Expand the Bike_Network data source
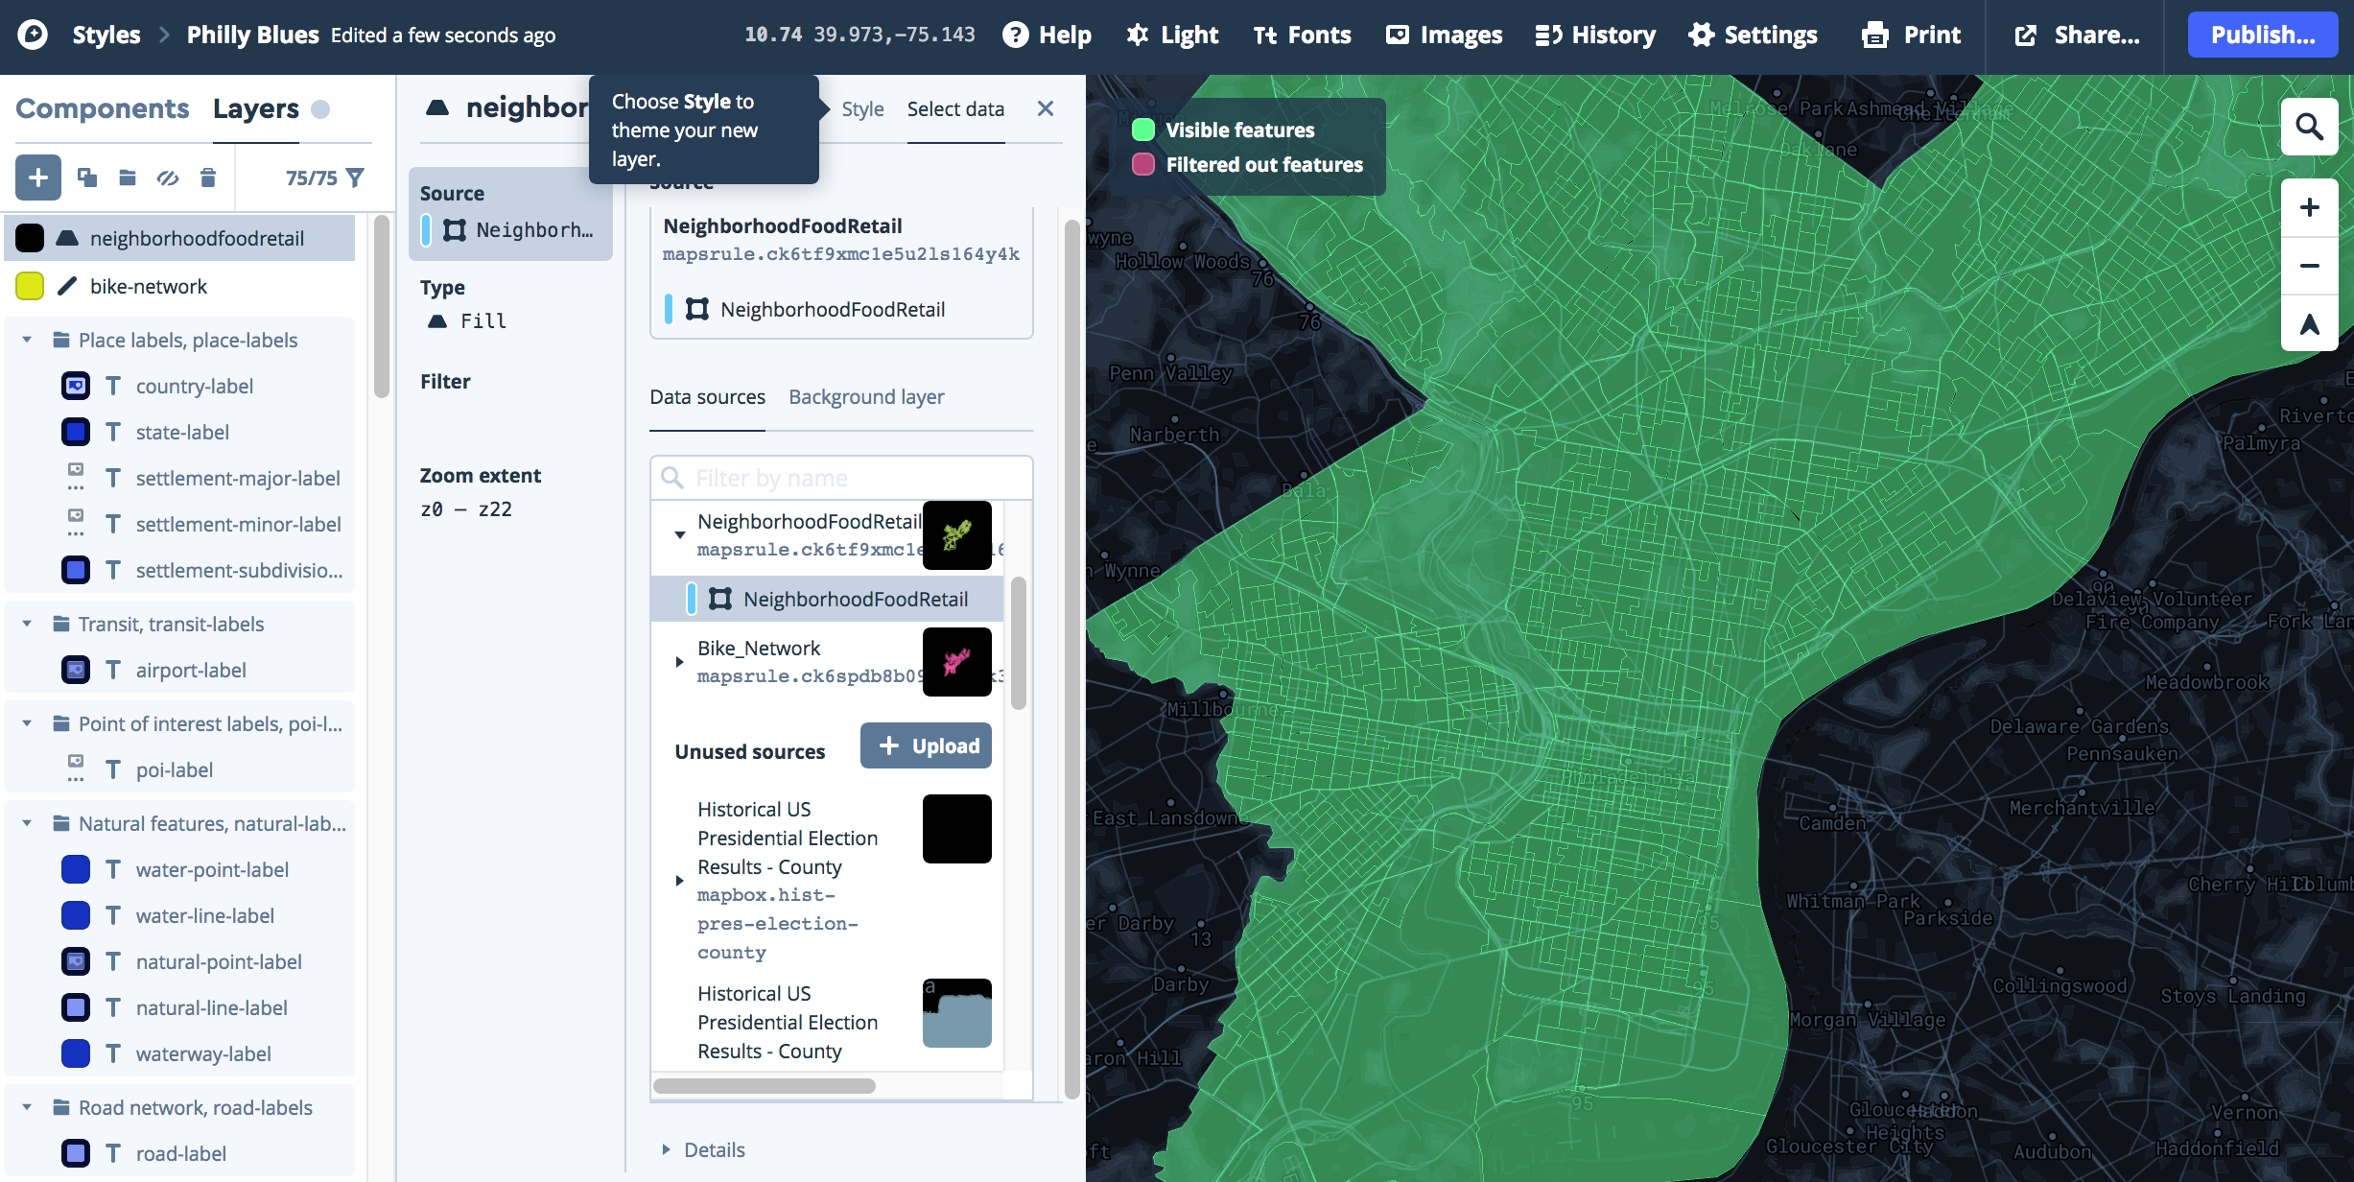This screenshot has width=2354, height=1182. tap(679, 662)
